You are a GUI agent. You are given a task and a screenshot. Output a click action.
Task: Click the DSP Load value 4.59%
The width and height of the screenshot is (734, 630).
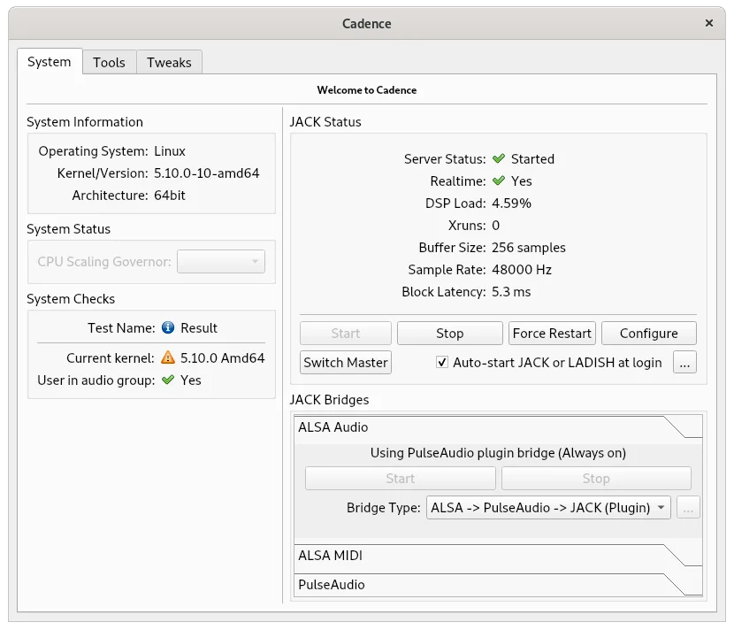tap(511, 204)
